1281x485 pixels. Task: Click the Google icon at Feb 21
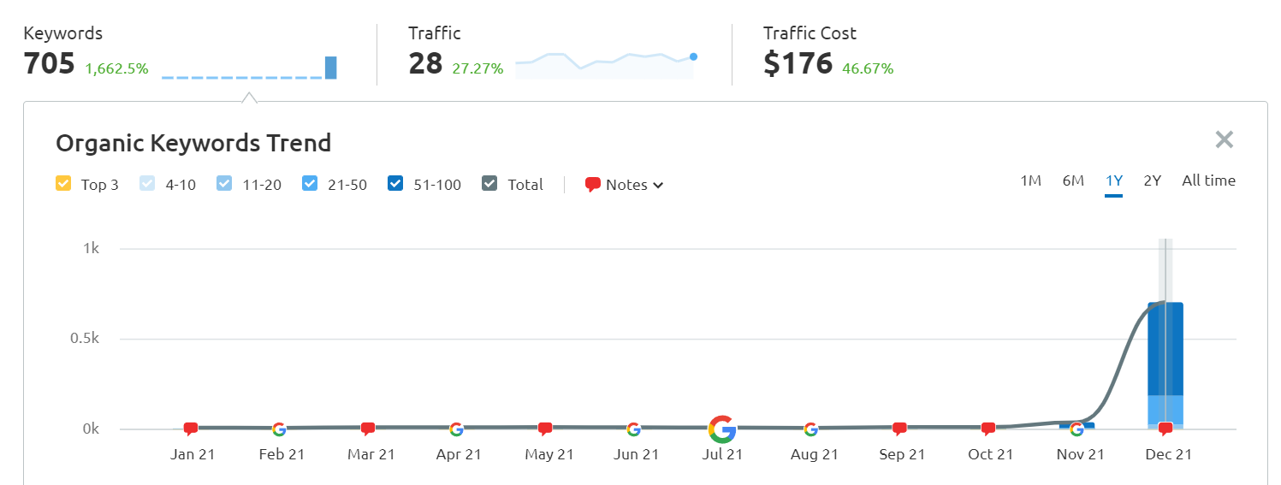coord(279,429)
